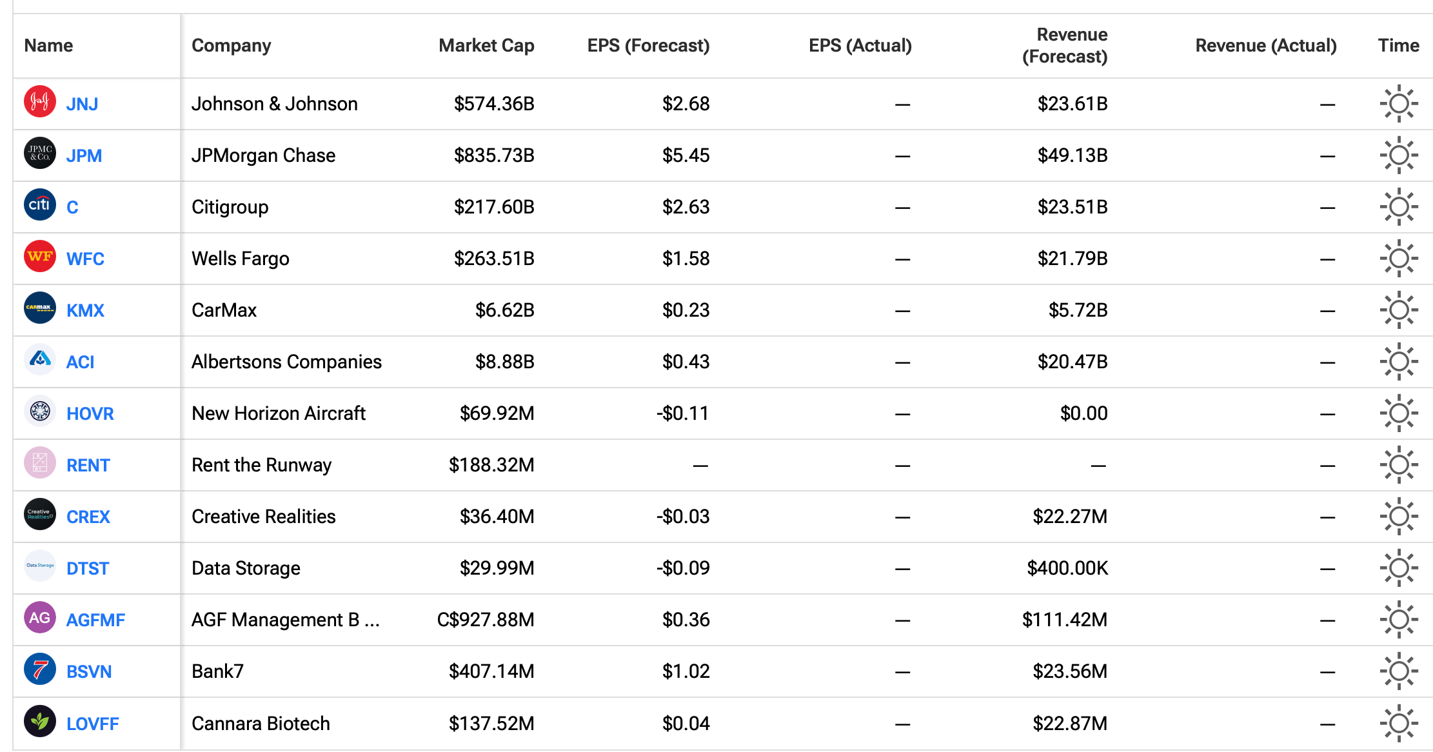The width and height of the screenshot is (1433, 752).
Task: Click the CarMax logo icon
Action: coord(40,308)
